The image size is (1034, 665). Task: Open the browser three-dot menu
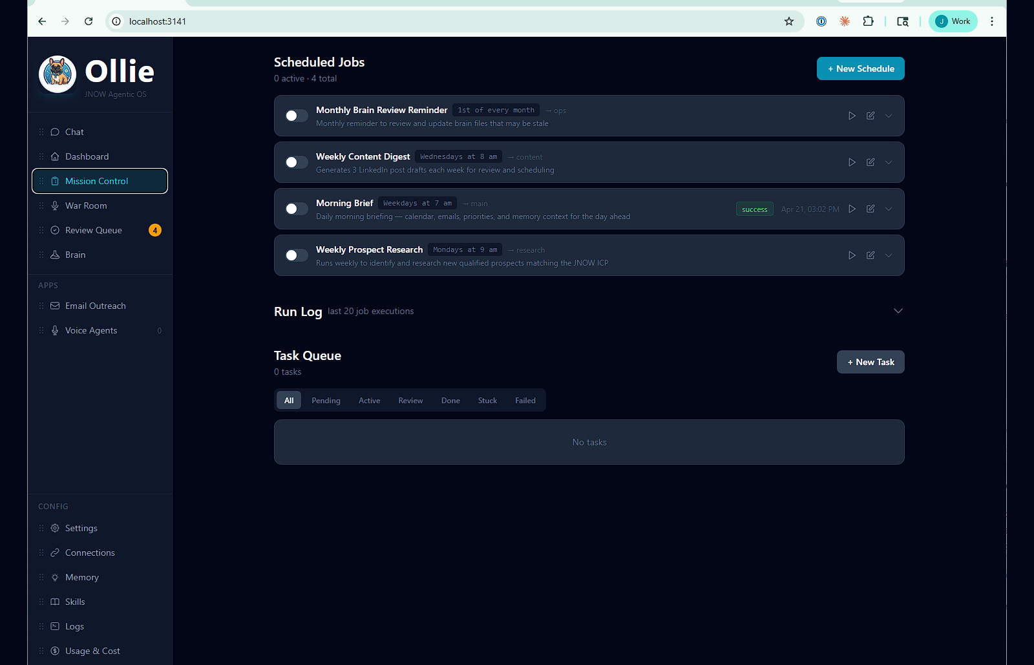(992, 21)
